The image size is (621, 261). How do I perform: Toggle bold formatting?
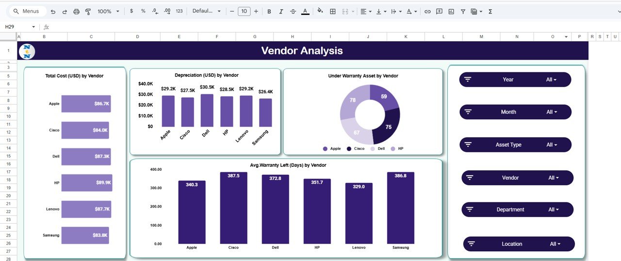click(x=269, y=11)
